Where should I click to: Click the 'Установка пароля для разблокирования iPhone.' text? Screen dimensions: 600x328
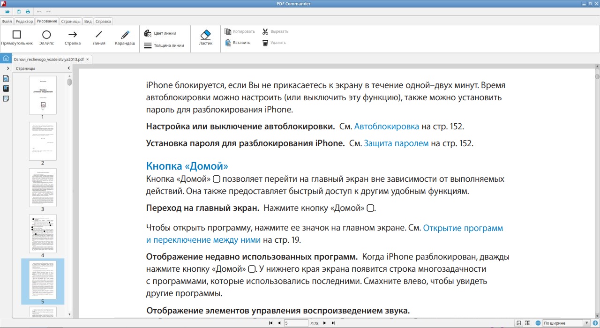coord(246,143)
